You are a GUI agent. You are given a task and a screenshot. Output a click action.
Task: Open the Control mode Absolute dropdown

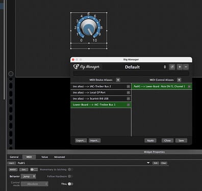tap(35, 184)
